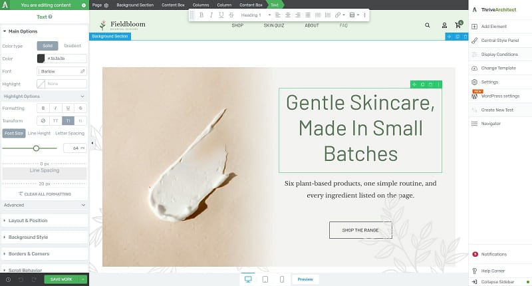Select Background Section breadcrumb

pos(135,5)
